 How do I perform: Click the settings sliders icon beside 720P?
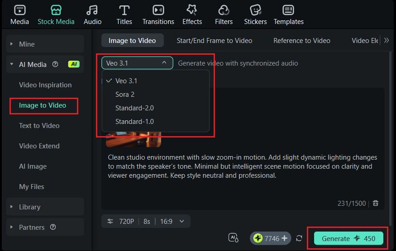110,221
